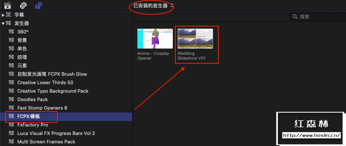Click the icon beside 单色
The width and height of the screenshot is (346, 146).
(x=11, y=49)
